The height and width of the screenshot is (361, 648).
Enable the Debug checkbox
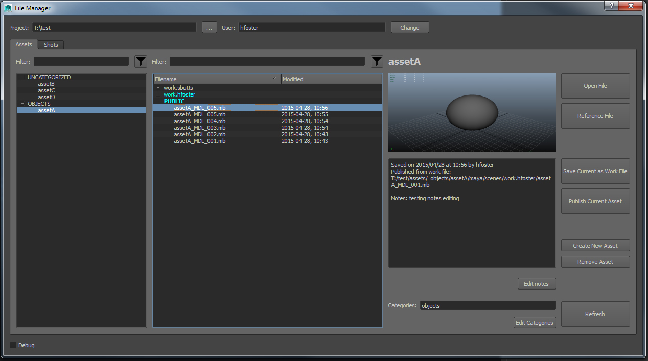(x=13, y=345)
